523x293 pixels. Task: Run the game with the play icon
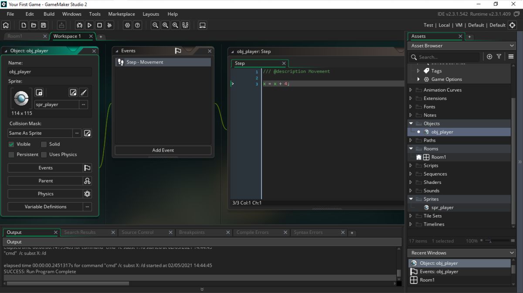coord(89,25)
